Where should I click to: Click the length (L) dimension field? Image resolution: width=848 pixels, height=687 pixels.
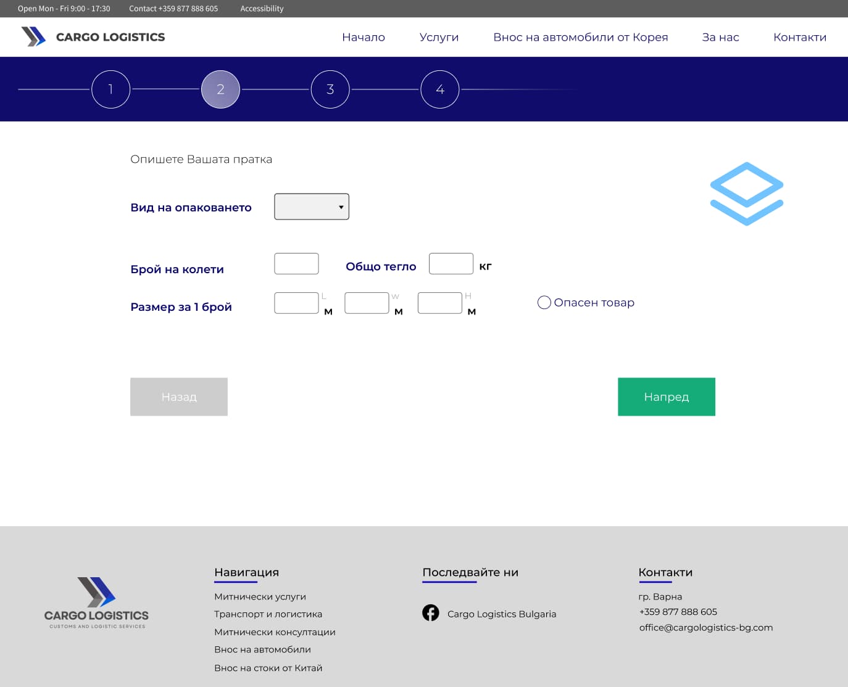click(x=296, y=303)
